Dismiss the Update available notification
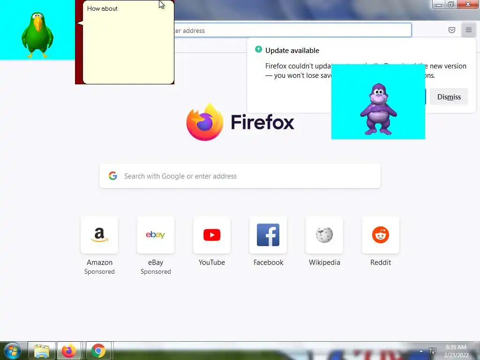The width and height of the screenshot is (480, 360). [x=449, y=97]
